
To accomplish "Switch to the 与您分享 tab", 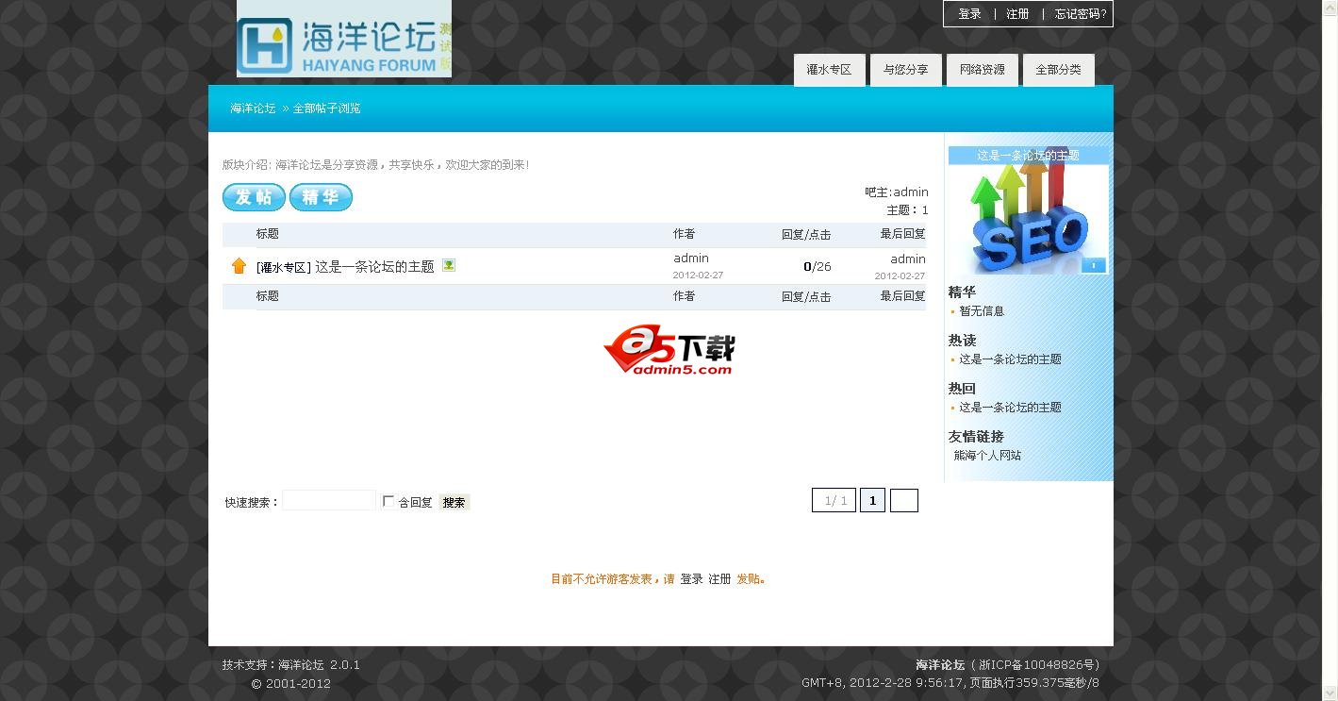I will tap(905, 70).
